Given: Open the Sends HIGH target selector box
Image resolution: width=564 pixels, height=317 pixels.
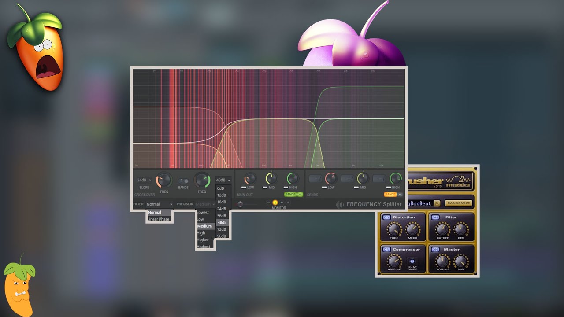Looking at the screenshot, I should pos(379,179).
